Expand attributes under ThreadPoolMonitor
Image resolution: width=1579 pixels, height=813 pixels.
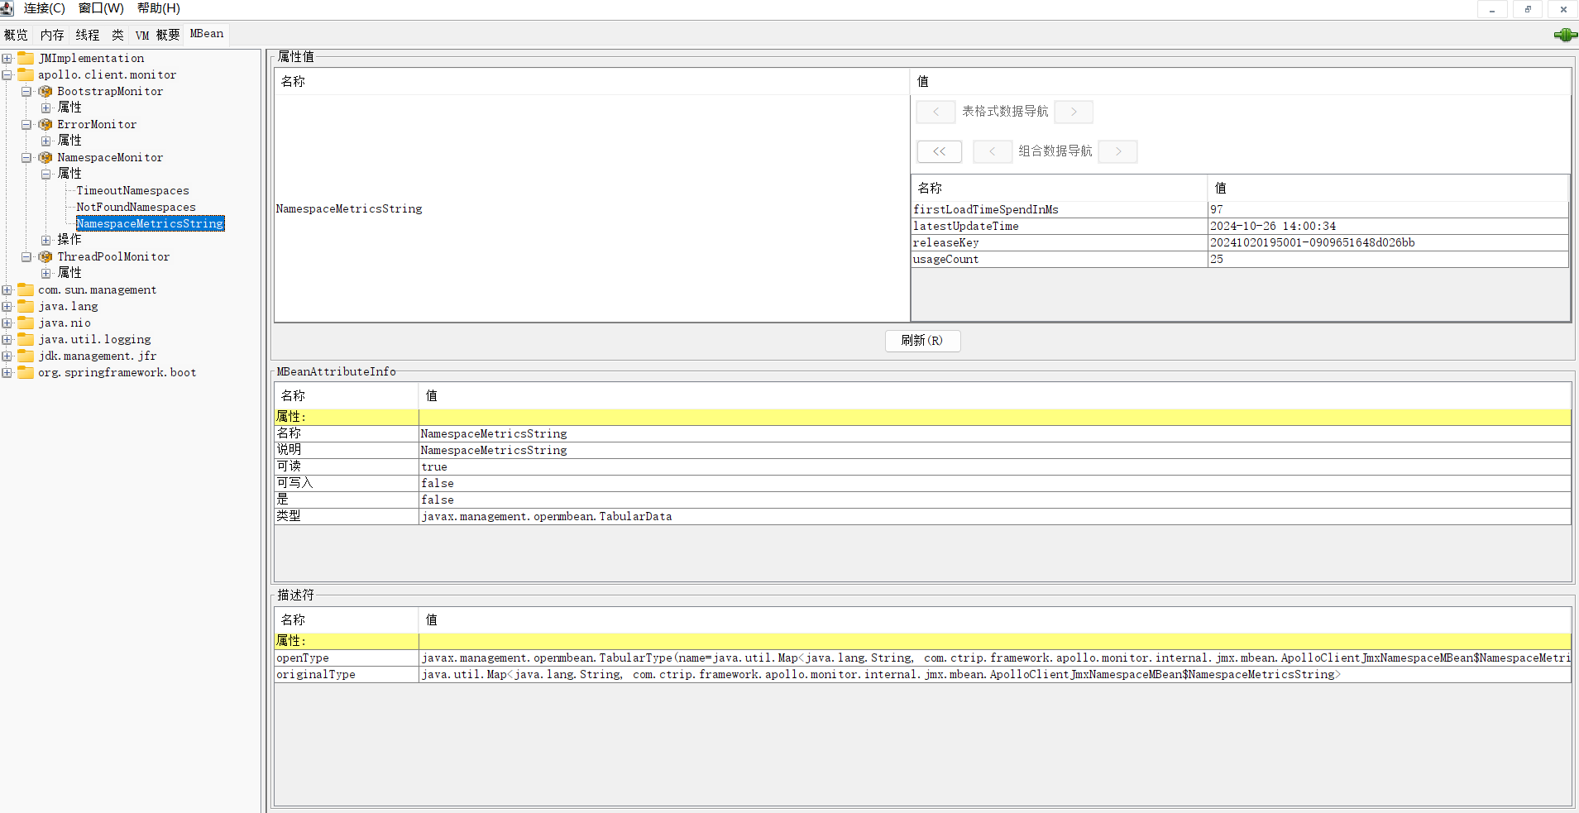tap(46, 274)
